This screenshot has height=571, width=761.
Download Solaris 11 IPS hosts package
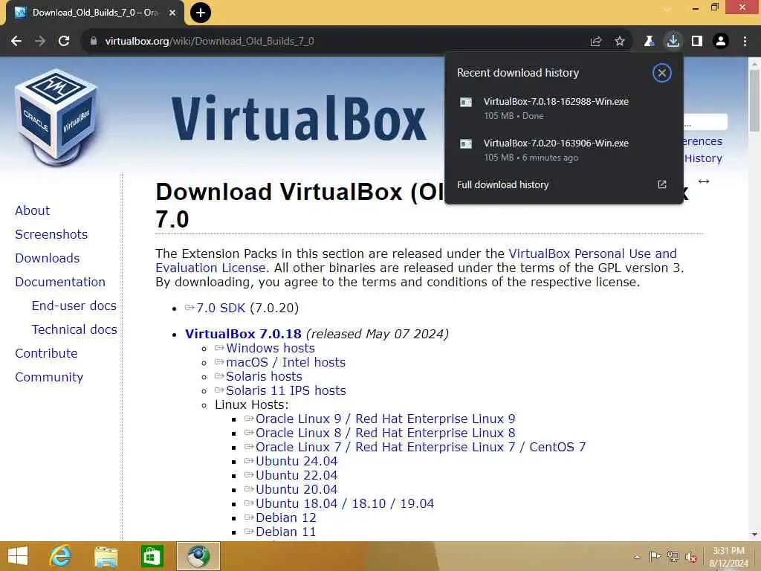click(286, 390)
